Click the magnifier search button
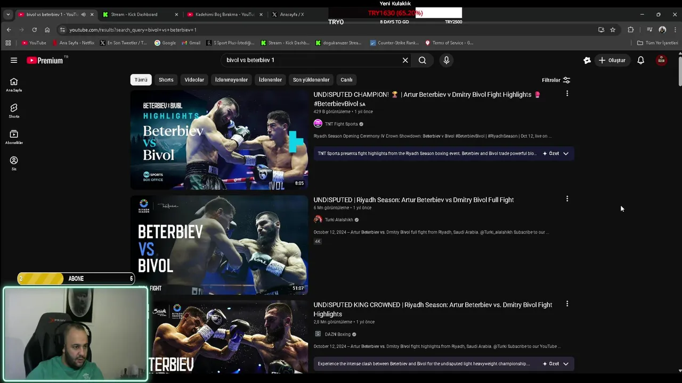Viewport: 682px width, 383px height. [422, 60]
